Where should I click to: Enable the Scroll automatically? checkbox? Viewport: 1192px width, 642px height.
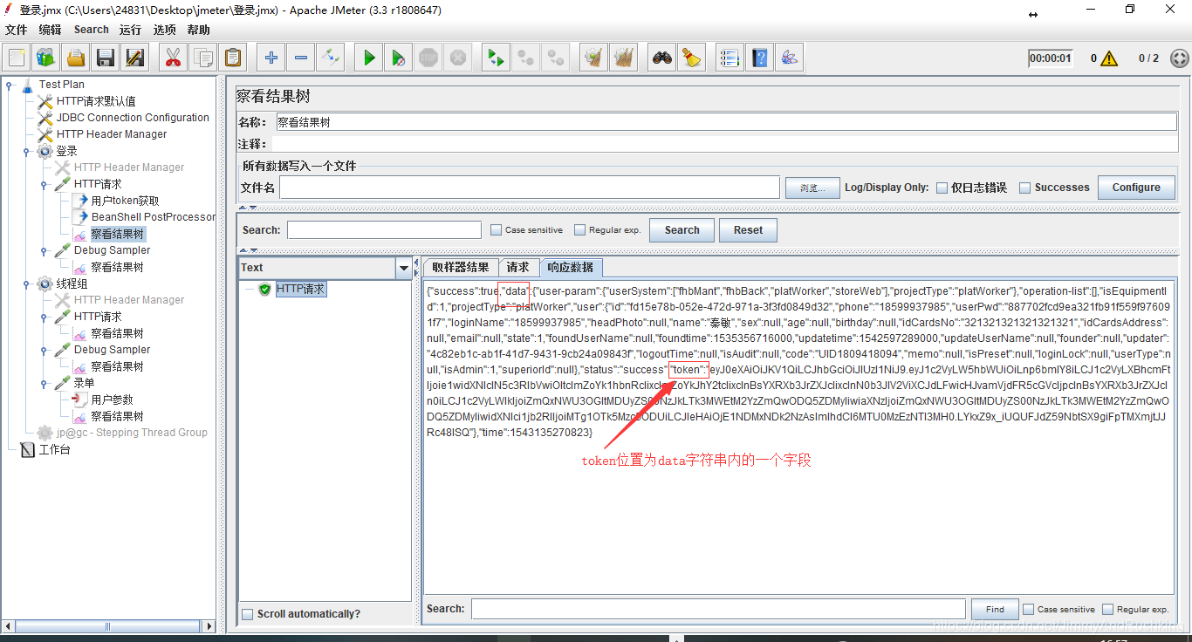pyautogui.click(x=247, y=614)
